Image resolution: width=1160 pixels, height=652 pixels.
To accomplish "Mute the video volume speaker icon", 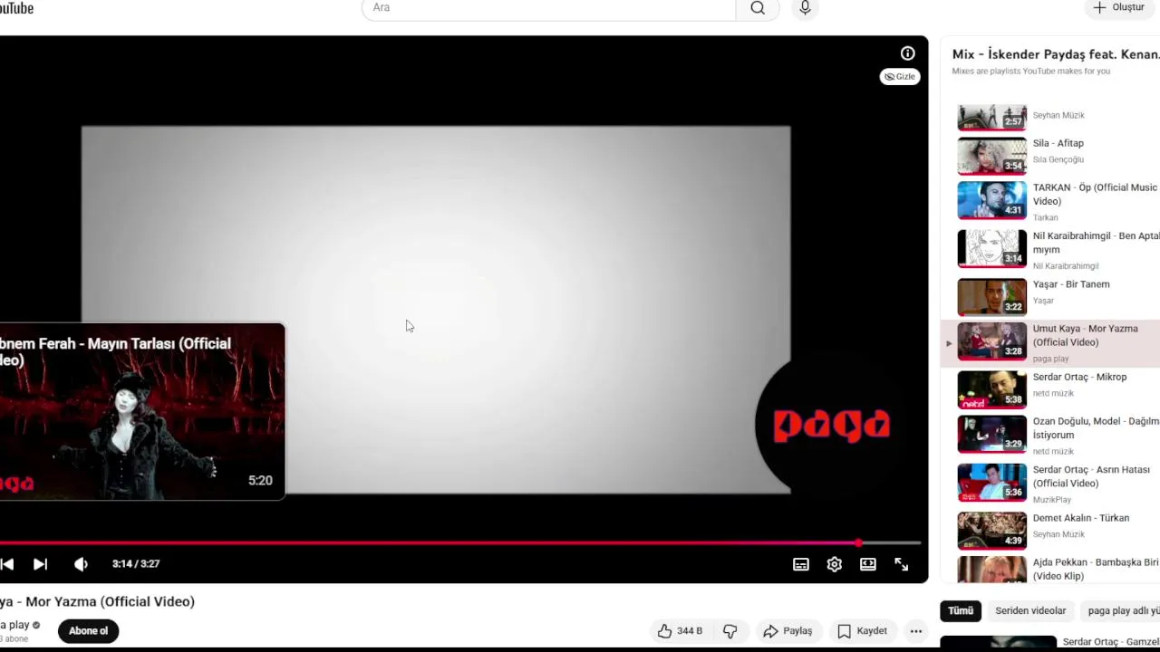I will (81, 564).
